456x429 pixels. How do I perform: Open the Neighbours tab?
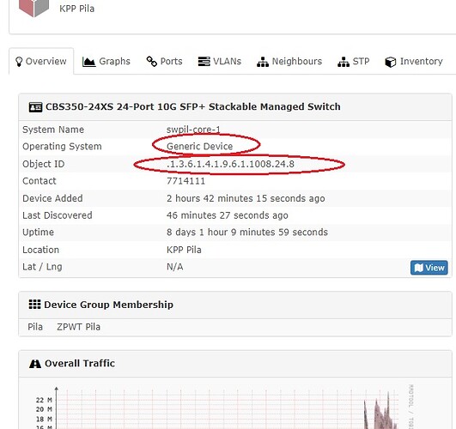tap(289, 61)
